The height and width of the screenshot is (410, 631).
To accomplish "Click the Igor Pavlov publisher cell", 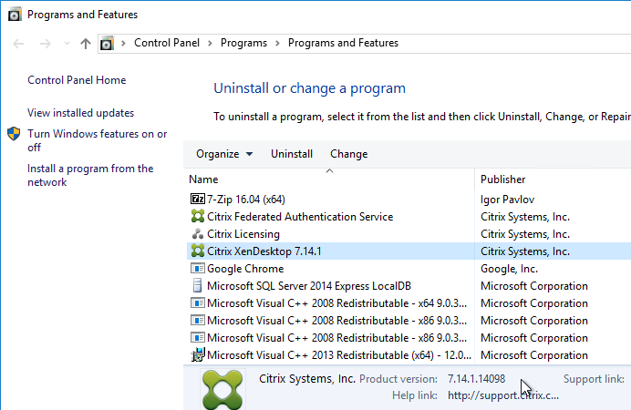I will point(508,200).
